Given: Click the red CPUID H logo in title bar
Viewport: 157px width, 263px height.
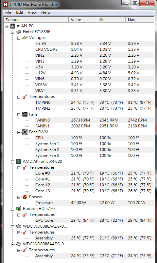Looking at the screenshot, I should tap(6, 5).
